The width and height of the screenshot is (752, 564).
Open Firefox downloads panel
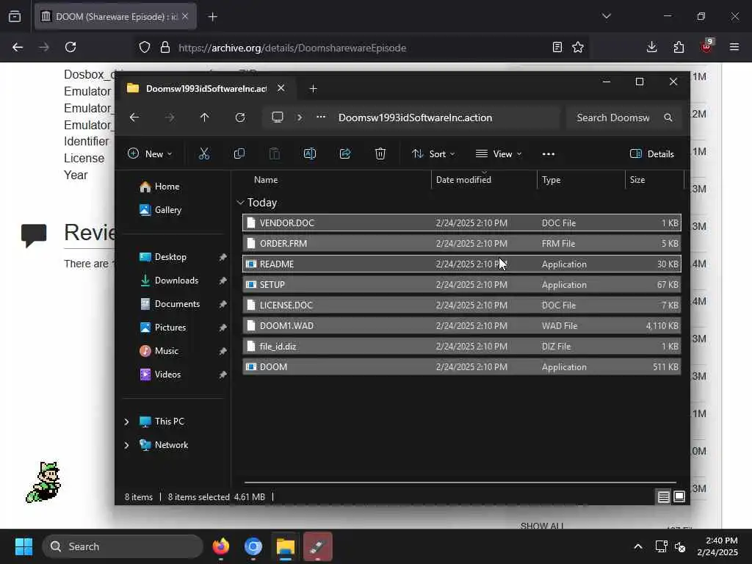tap(651, 47)
